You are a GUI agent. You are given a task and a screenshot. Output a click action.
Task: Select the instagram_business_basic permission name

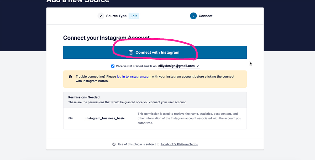tap(105, 118)
